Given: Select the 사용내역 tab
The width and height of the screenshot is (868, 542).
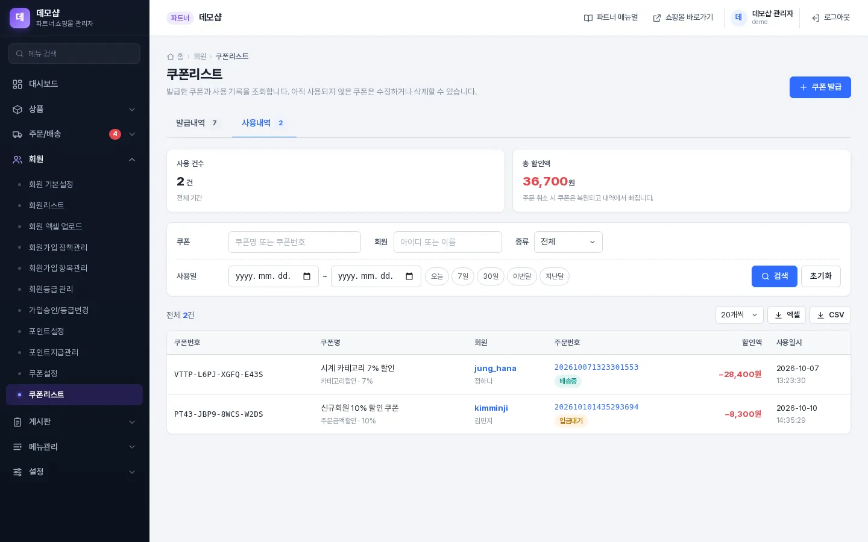Looking at the screenshot, I should click(x=263, y=123).
